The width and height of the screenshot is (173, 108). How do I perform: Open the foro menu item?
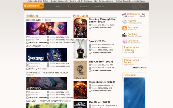[x=70, y=6]
